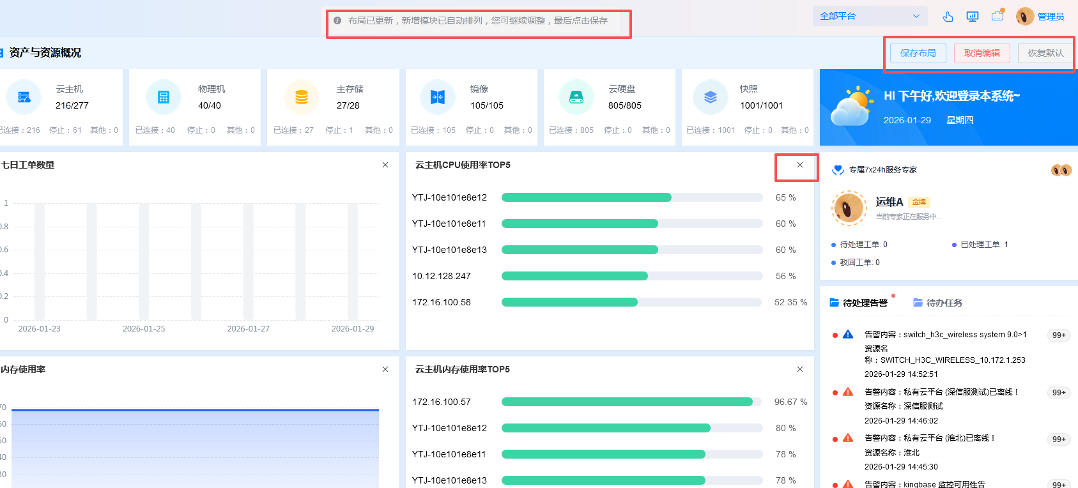
Task: Click blue warning icon of switch_h3c_wireless alert
Action: point(848,335)
